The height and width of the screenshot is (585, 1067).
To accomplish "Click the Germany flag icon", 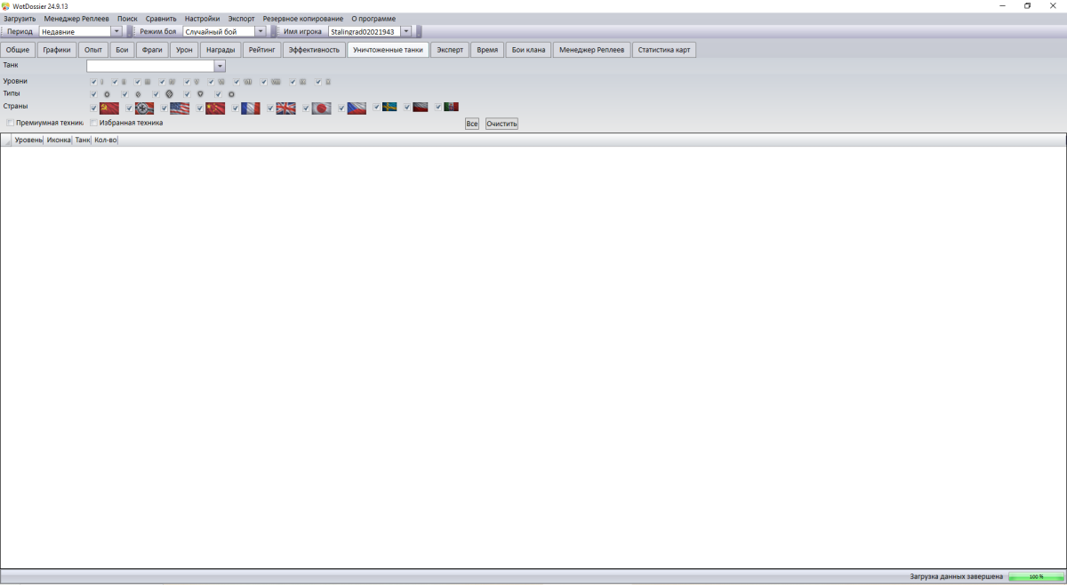I will point(145,108).
